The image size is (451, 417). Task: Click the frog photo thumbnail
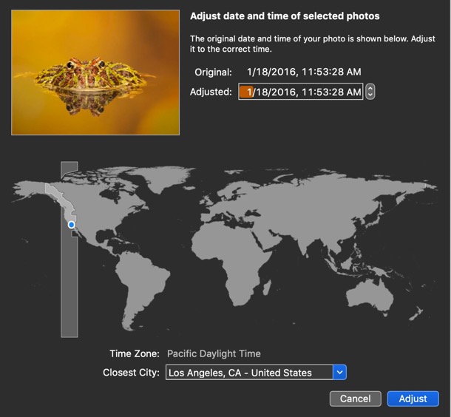(x=95, y=72)
